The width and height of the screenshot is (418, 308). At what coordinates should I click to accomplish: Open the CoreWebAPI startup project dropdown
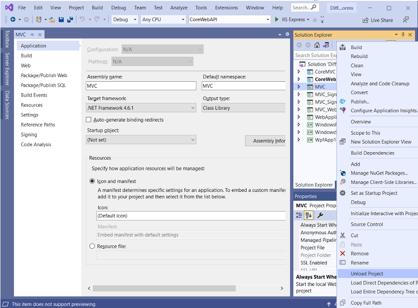tap(229, 19)
